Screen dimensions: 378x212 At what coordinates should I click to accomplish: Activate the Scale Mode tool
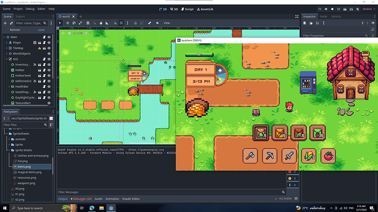pyautogui.click(x=81, y=23)
